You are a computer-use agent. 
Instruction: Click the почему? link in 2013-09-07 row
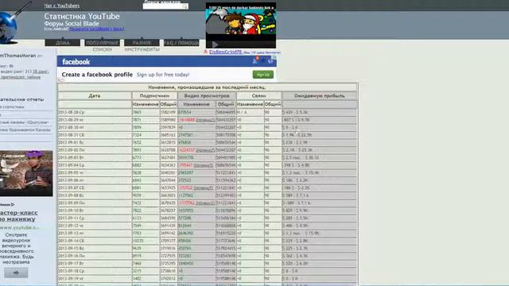pos(204,188)
